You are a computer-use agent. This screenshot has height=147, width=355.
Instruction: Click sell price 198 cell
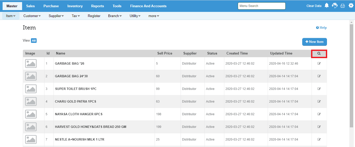point(168,114)
